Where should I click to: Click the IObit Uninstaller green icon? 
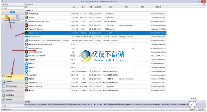coord(26,33)
